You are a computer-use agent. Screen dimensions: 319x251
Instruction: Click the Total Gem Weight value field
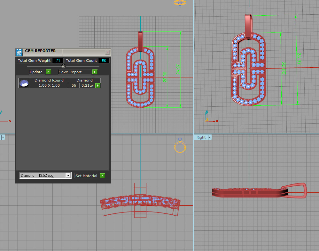pos(58,61)
